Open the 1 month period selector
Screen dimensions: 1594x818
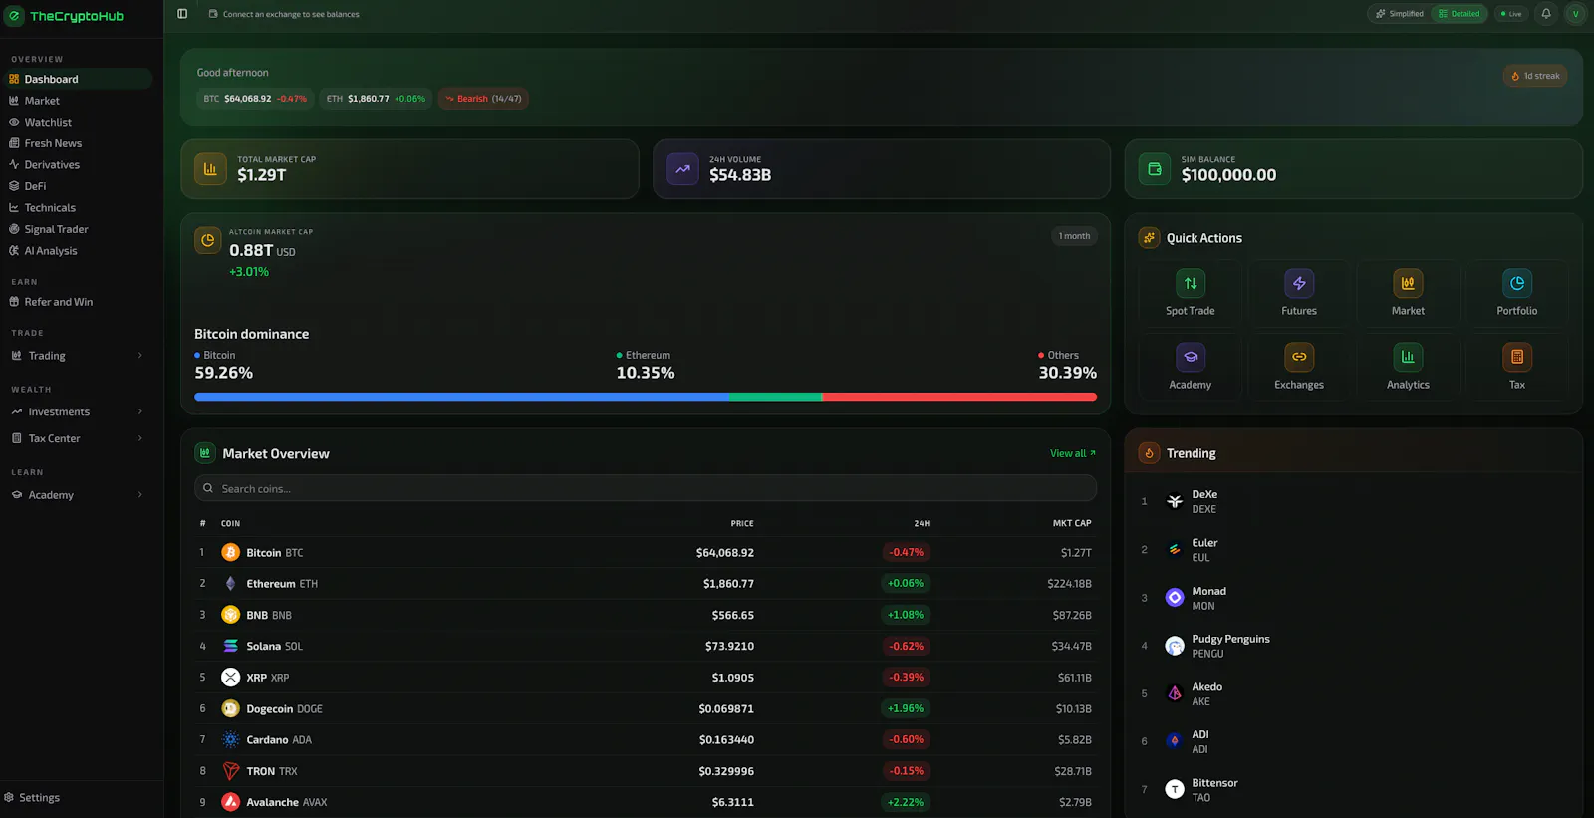1074,236
